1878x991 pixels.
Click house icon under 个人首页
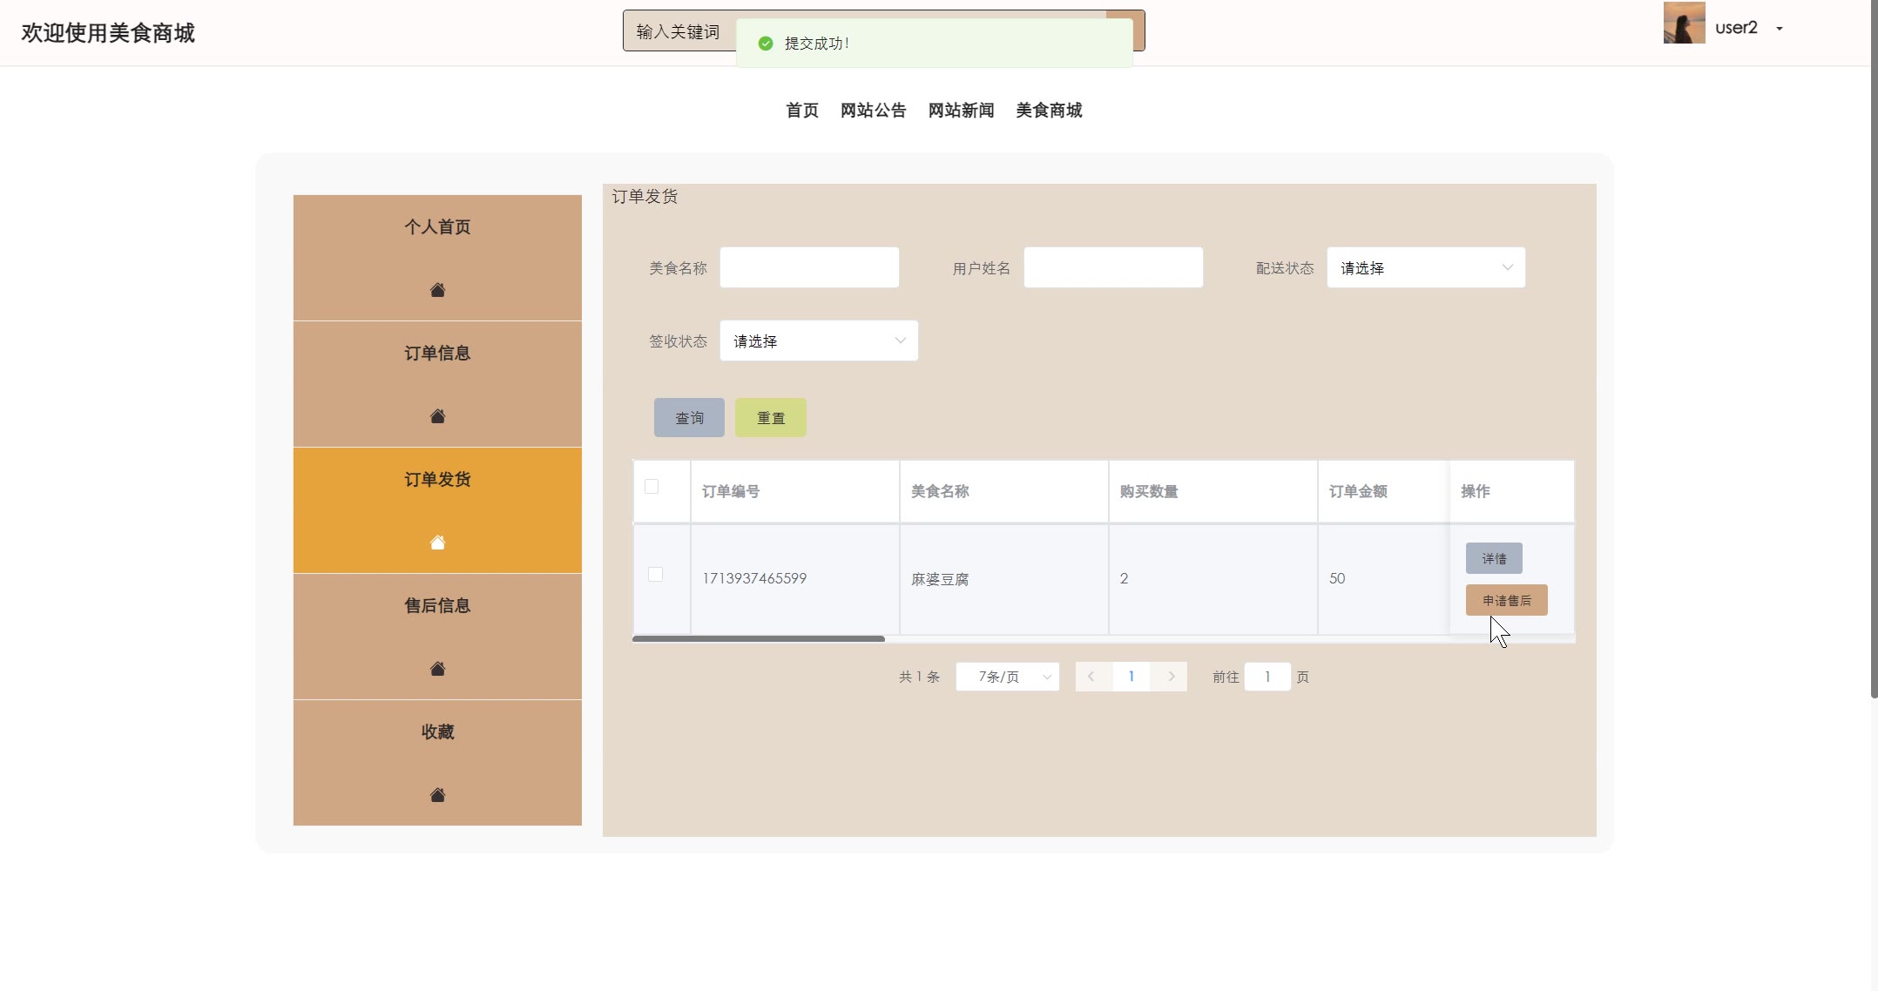pyautogui.click(x=437, y=290)
